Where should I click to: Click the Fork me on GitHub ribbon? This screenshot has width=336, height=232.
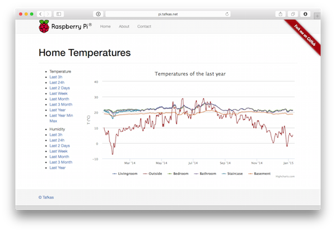pyautogui.click(x=304, y=35)
